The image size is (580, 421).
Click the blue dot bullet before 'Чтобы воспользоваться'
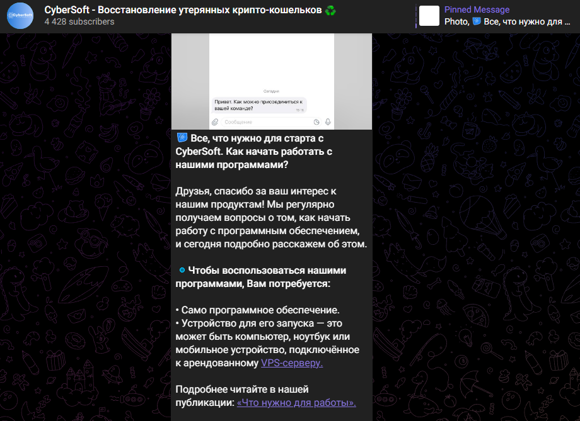pos(182,271)
